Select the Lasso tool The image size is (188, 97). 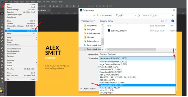(x=2, y=20)
